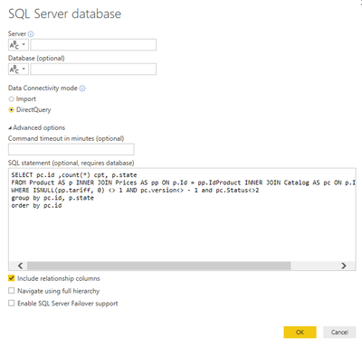The width and height of the screenshot is (362, 346).
Task: Click the horizontal scrollbar thumb of SQL box
Action: tap(158, 266)
